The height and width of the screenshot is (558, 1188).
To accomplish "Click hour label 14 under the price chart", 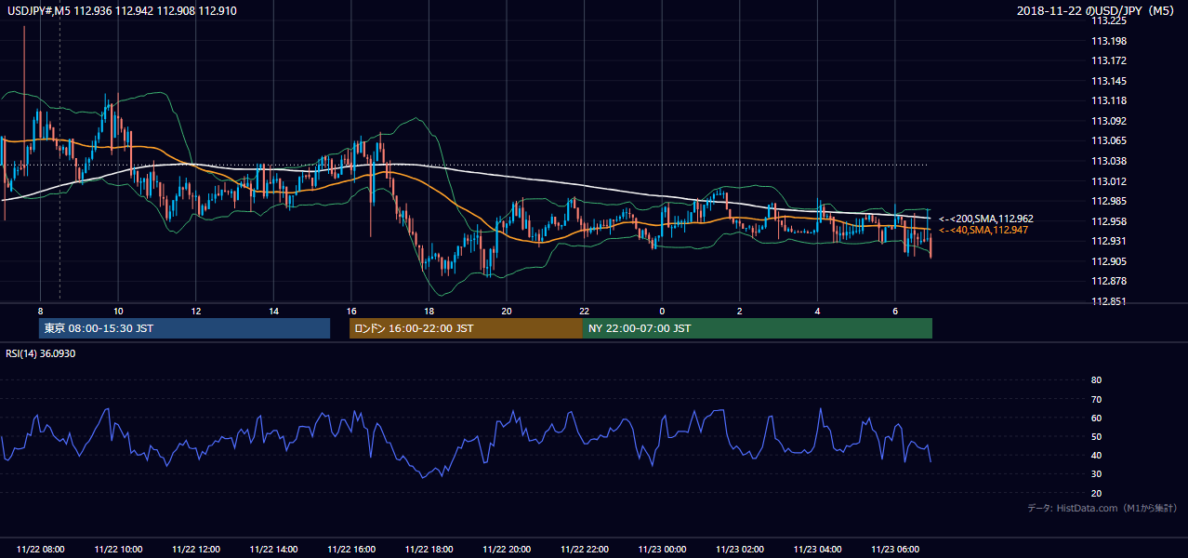I will point(273,311).
